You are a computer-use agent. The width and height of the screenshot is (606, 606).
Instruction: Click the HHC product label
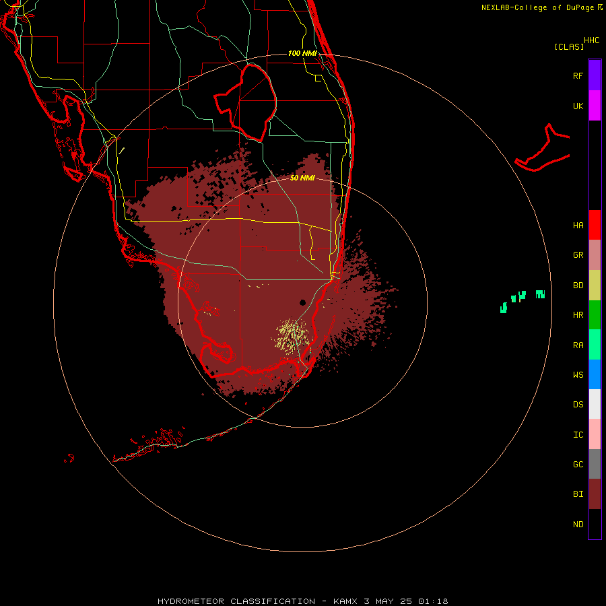click(x=591, y=40)
